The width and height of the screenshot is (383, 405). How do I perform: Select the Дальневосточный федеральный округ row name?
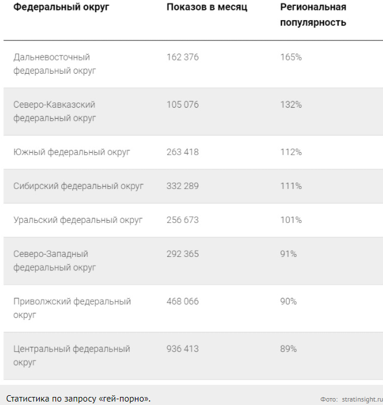[55, 64]
